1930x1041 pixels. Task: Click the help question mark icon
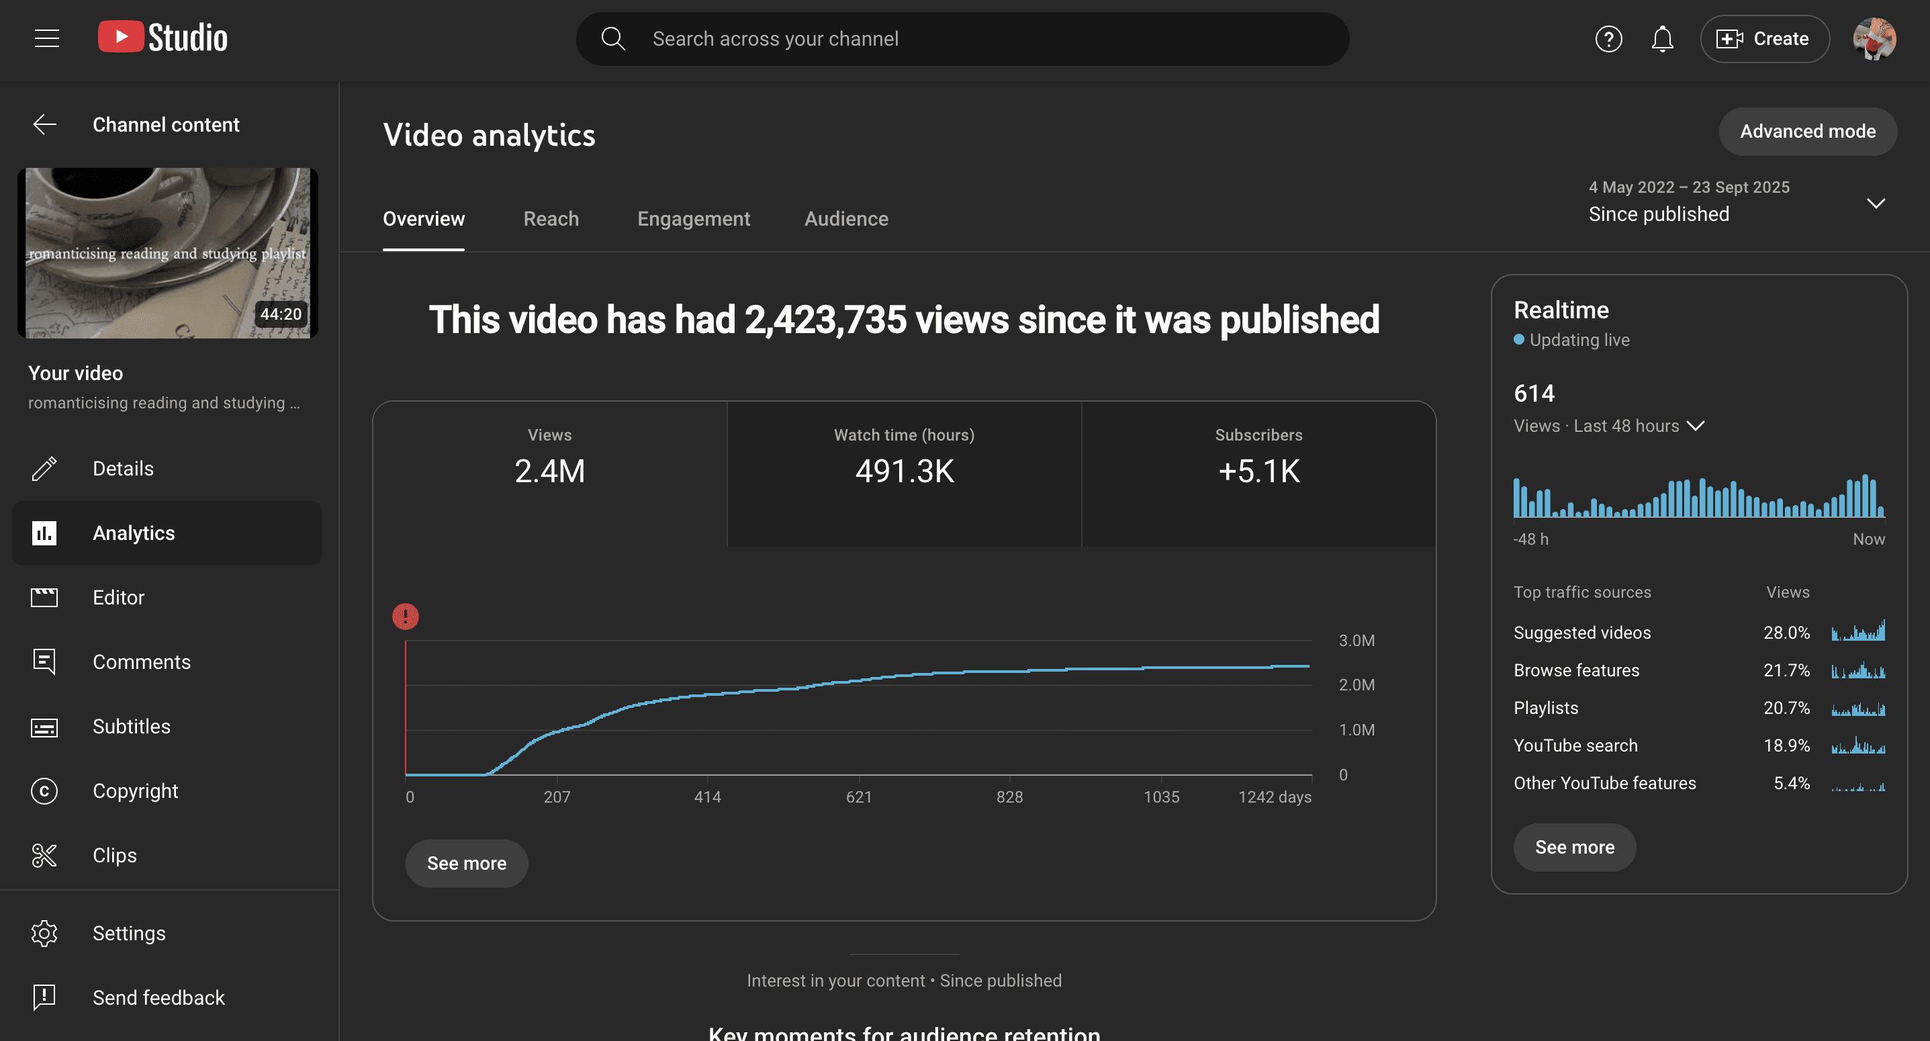(x=1608, y=39)
